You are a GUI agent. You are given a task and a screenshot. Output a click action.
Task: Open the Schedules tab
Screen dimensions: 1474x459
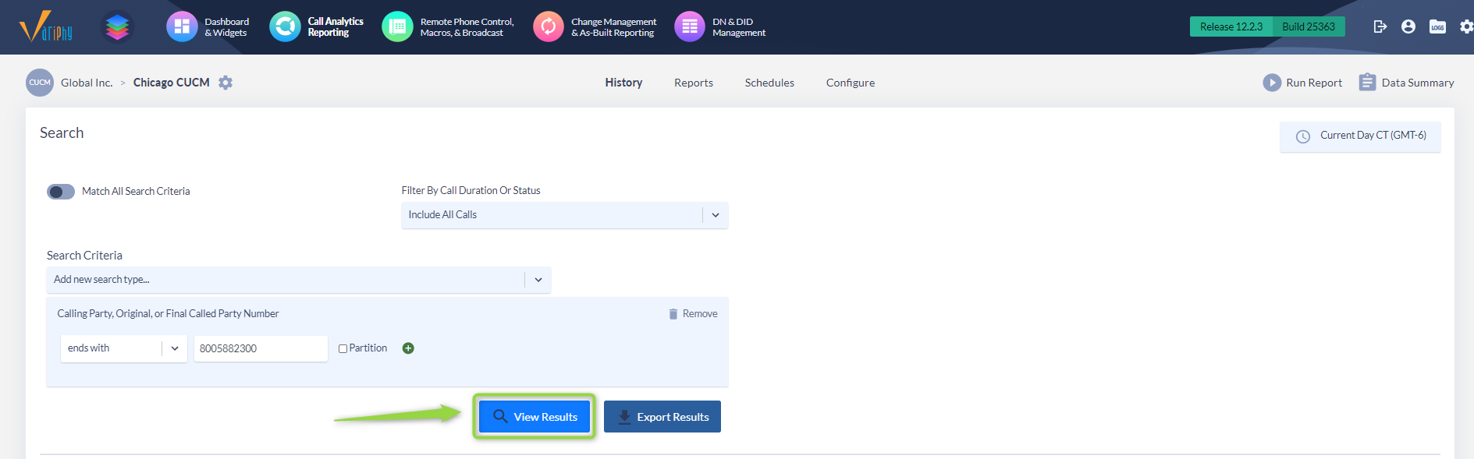click(769, 83)
